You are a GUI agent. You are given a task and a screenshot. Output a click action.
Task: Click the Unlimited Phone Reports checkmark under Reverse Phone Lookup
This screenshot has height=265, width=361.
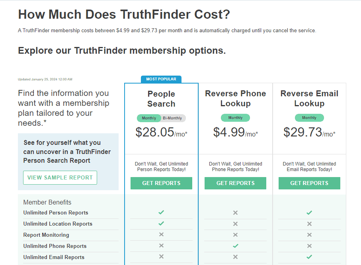pyautogui.click(x=235, y=246)
